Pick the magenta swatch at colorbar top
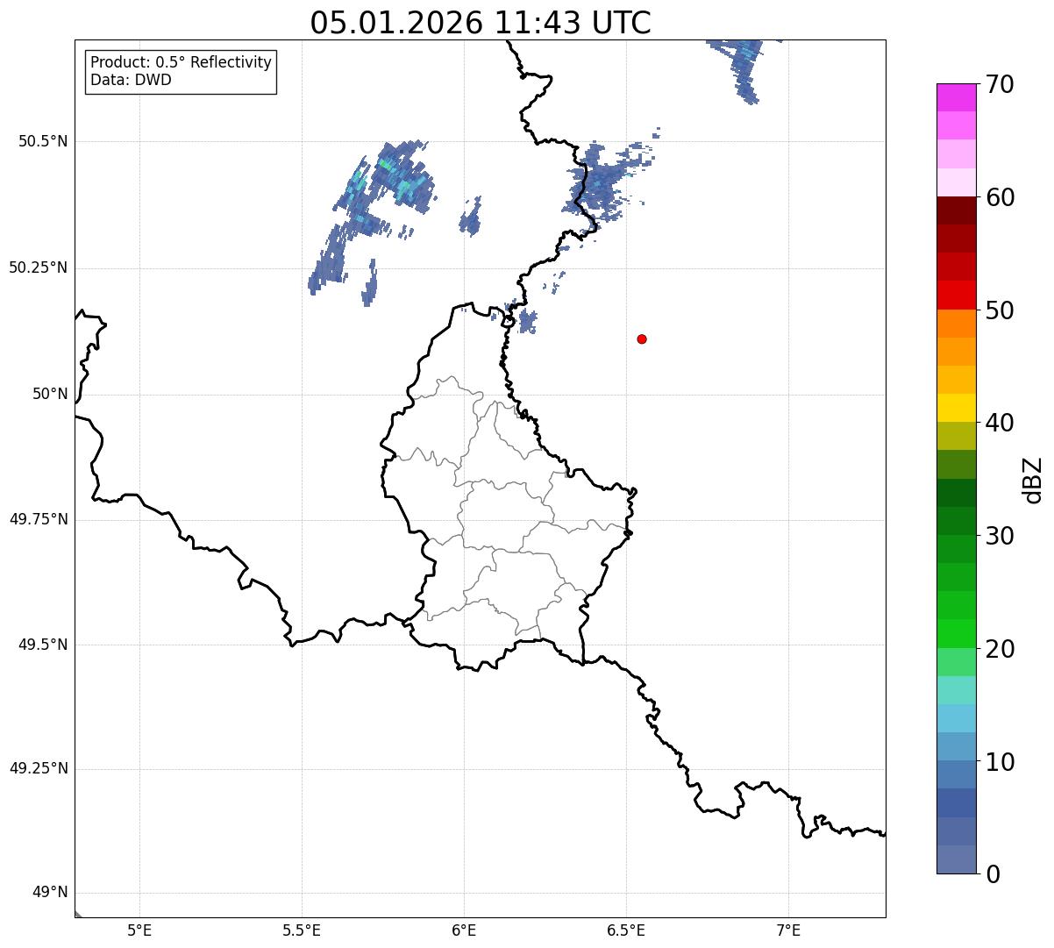The height and width of the screenshot is (948, 1054). [x=956, y=97]
